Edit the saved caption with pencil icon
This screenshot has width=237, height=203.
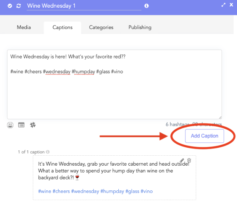pyautogui.click(x=182, y=160)
